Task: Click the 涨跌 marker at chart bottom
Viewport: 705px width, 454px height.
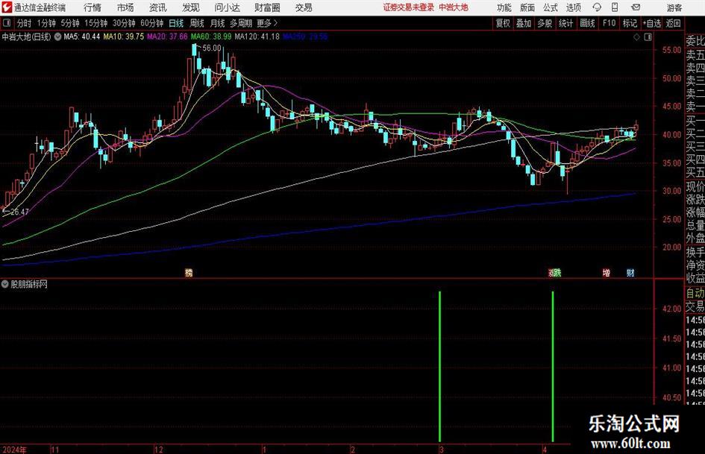Action: (555, 272)
